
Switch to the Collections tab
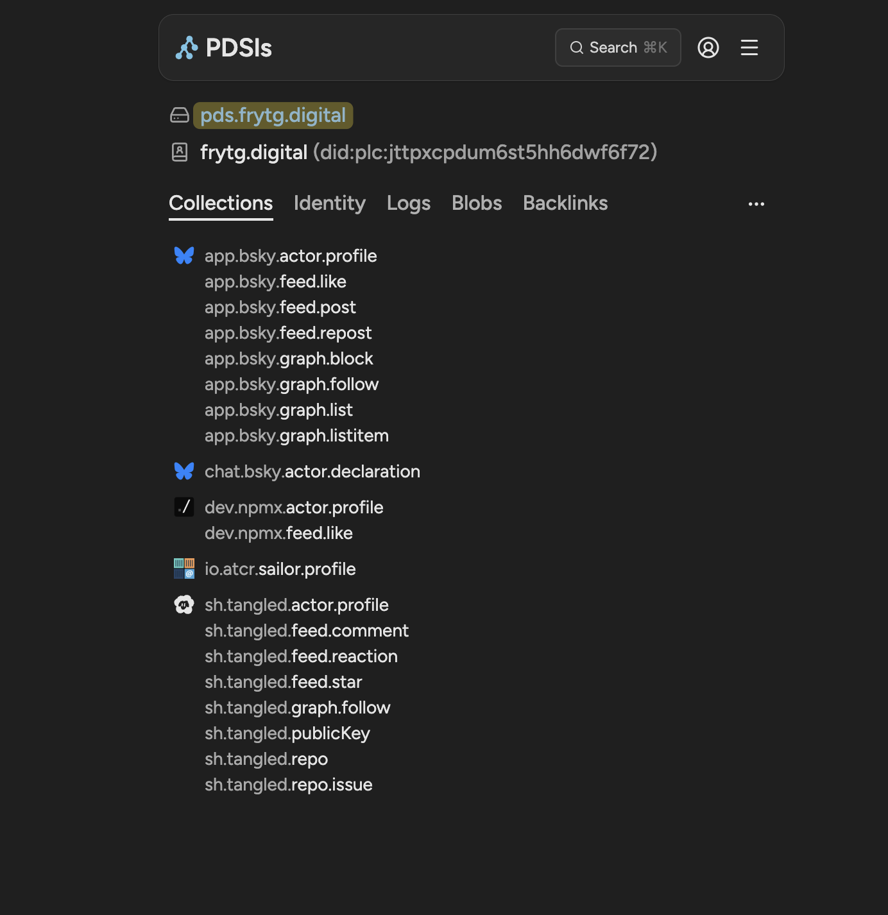pyautogui.click(x=221, y=203)
